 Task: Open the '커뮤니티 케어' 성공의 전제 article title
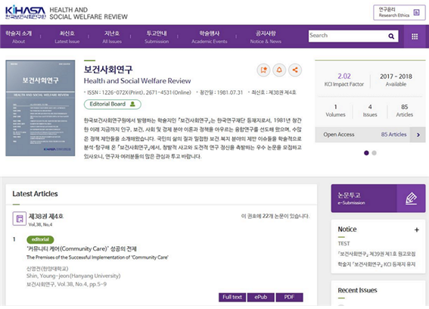[82, 248]
